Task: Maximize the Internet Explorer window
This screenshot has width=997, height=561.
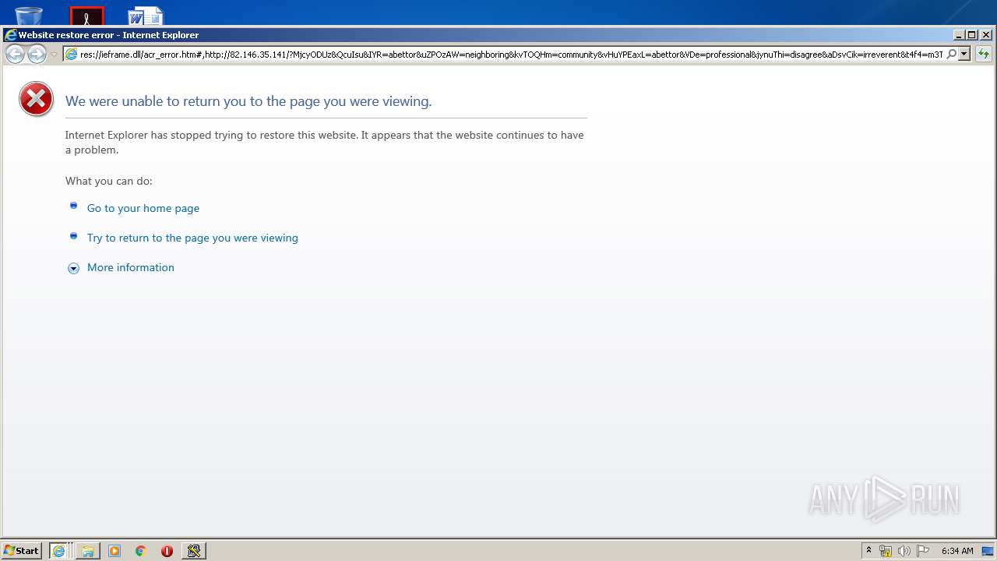Action: point(971,35)
